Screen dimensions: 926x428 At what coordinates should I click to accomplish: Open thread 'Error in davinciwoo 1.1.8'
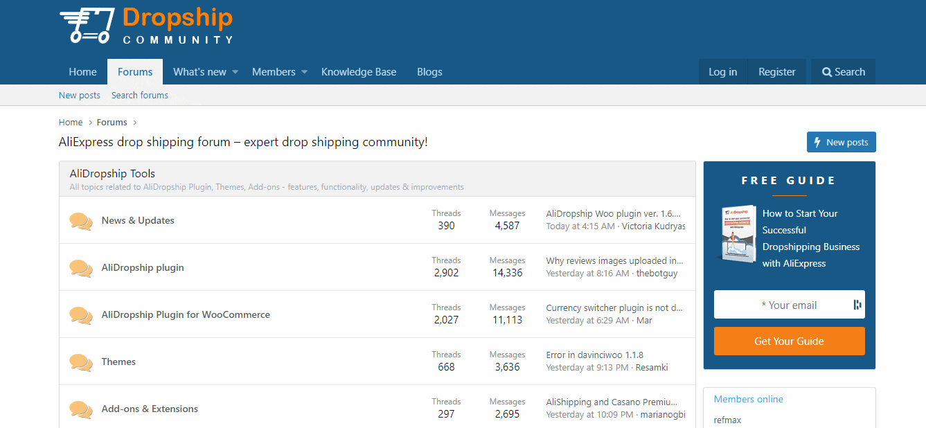pyautogui.click(x=595, y=355)
